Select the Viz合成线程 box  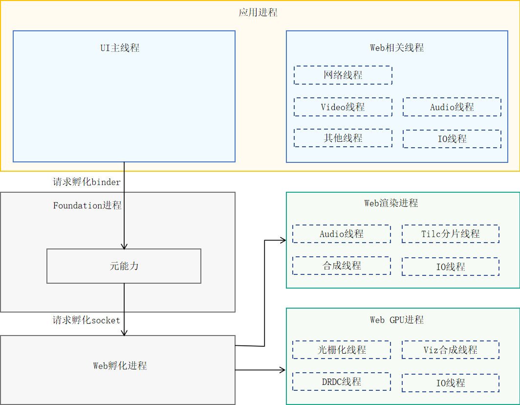(450, 350)
